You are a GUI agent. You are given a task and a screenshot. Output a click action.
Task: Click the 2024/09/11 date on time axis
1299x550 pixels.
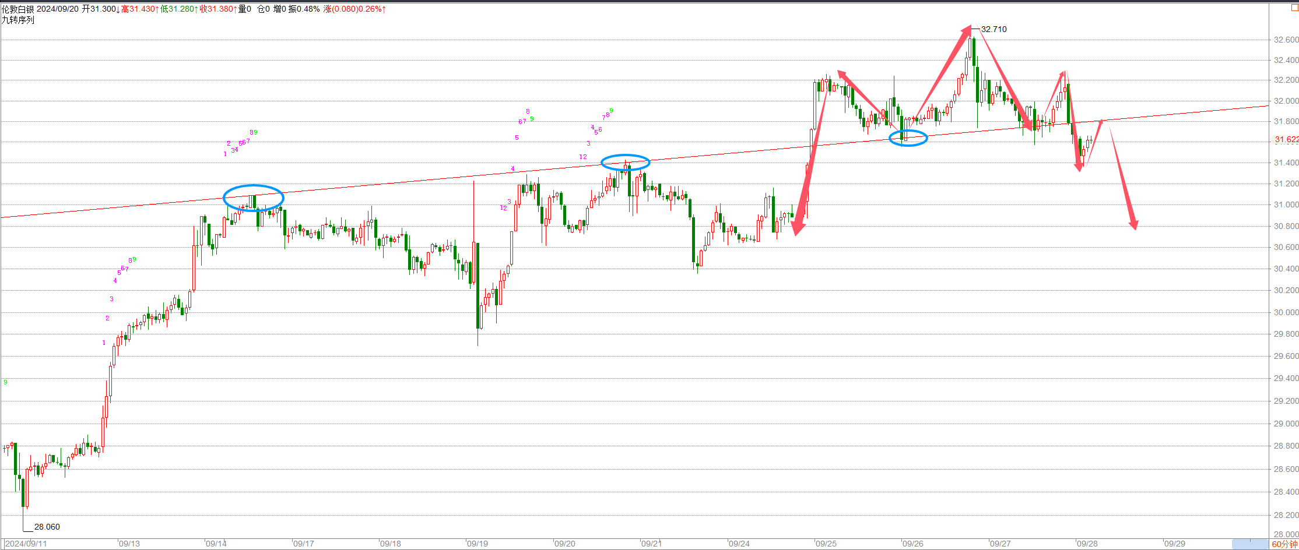coord(26,544)
